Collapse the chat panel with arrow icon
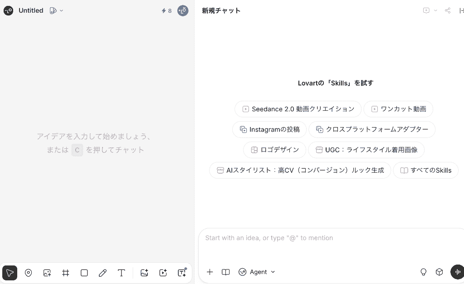 click(462, 10)
